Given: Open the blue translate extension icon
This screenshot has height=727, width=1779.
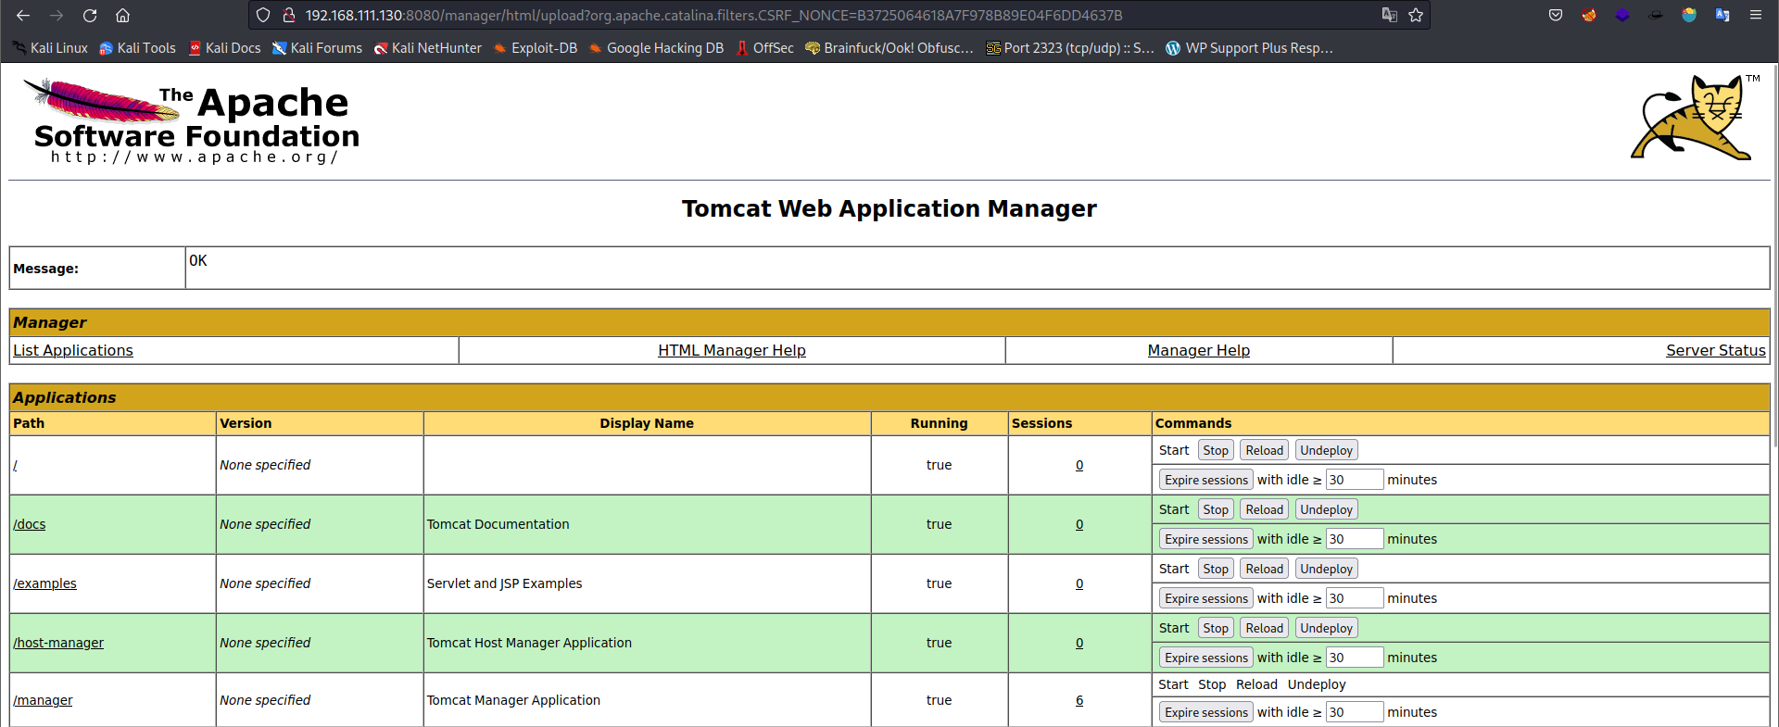Looking at the screenshot, I should click(x=1722, y=15).
